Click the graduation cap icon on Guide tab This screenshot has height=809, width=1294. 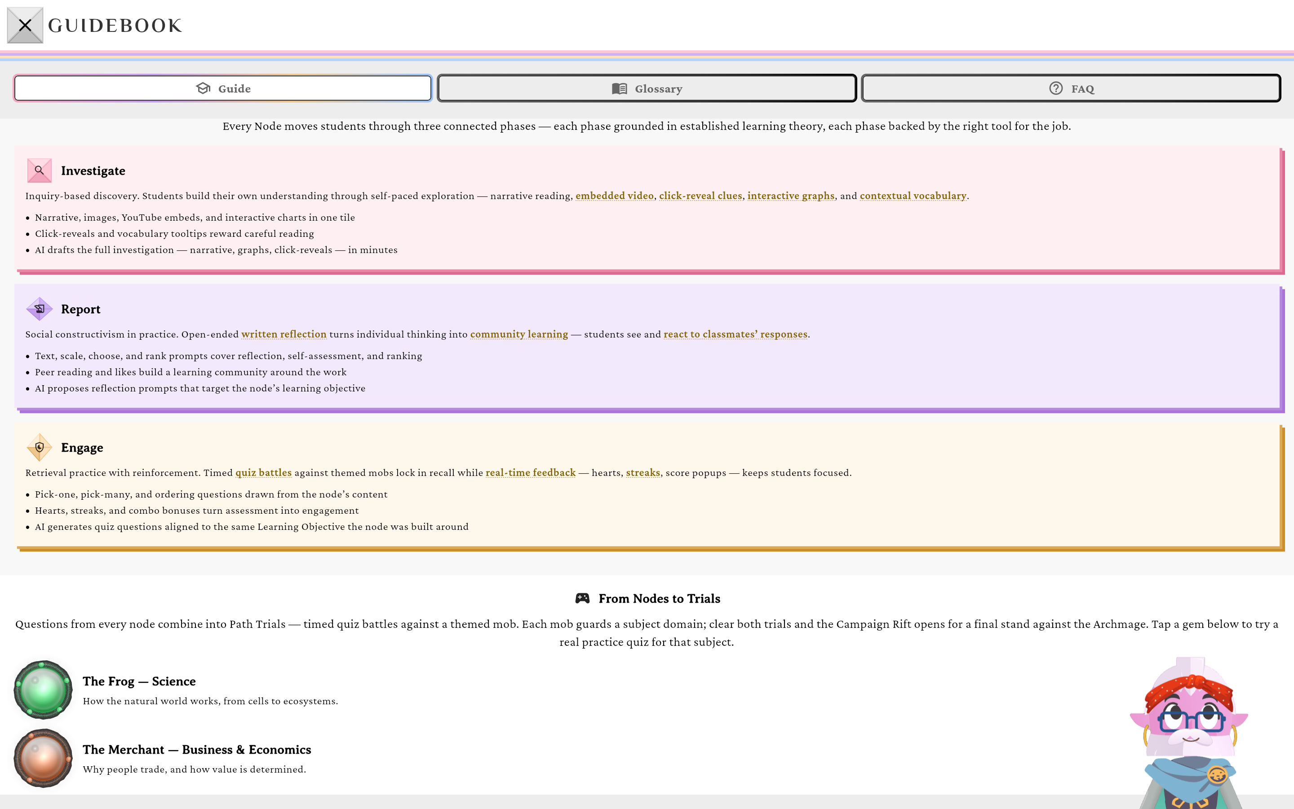203,88
